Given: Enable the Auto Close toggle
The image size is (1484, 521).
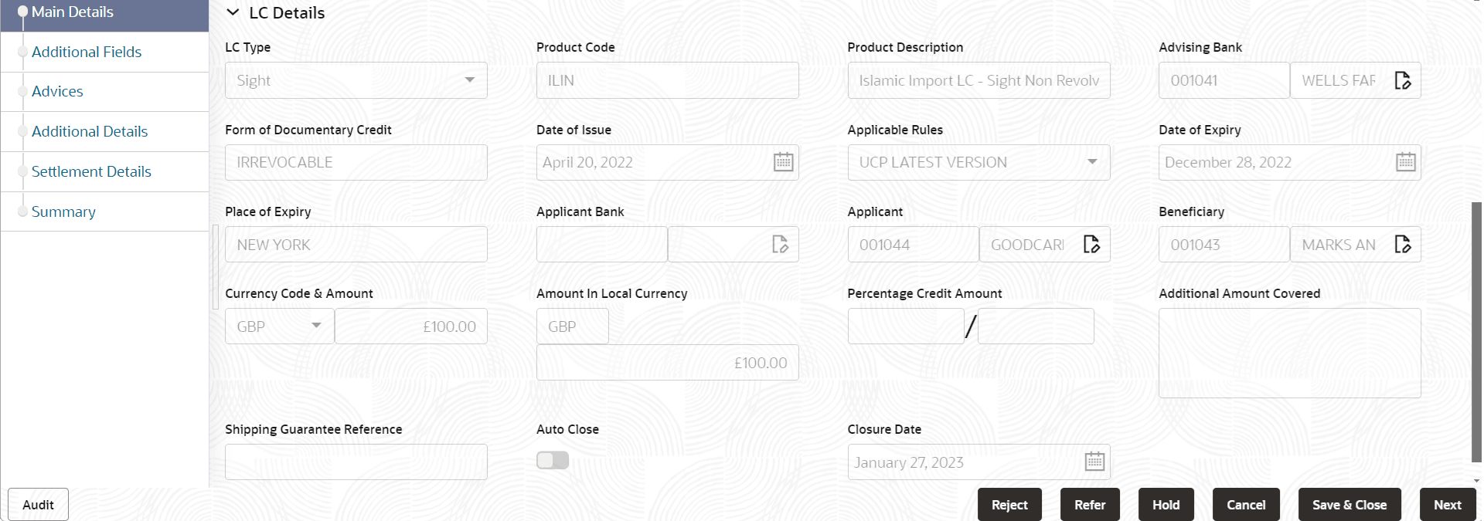Looking at the screenshot, I should point(552,460).
